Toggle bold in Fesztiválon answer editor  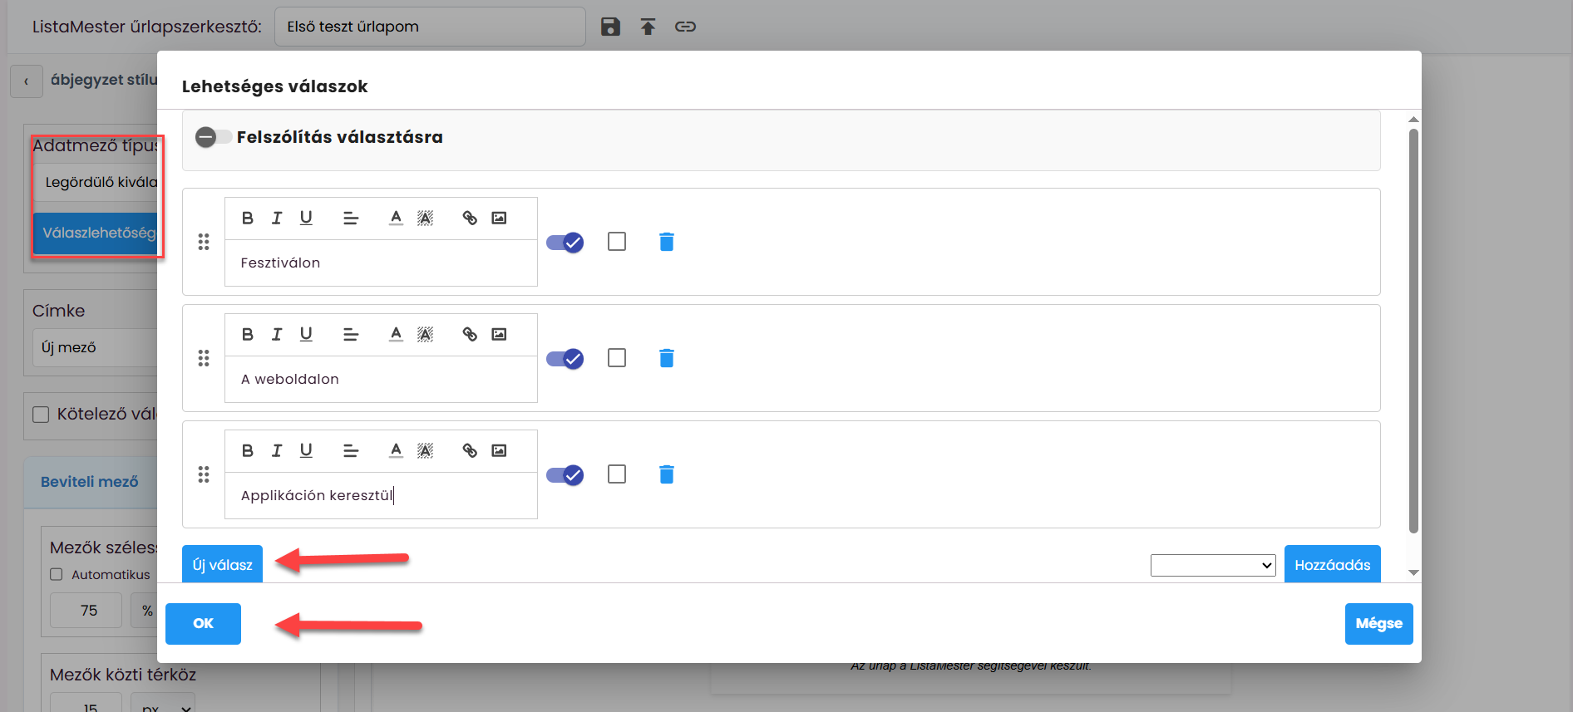(x=247, y=218)
